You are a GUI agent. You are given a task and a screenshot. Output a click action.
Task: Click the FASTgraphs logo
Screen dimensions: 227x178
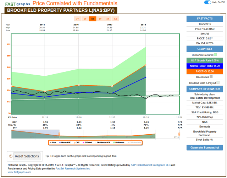click(x=17, y=4)
